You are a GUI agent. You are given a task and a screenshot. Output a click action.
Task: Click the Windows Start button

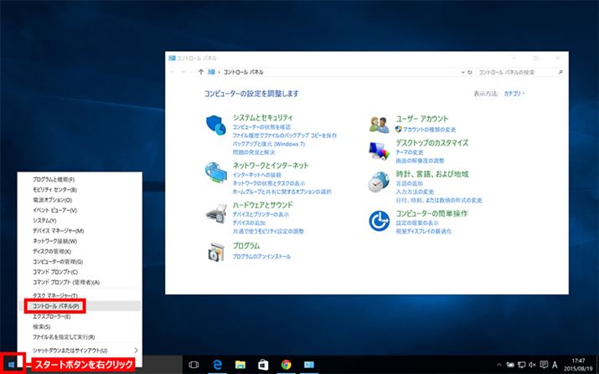tap(10, 364)
